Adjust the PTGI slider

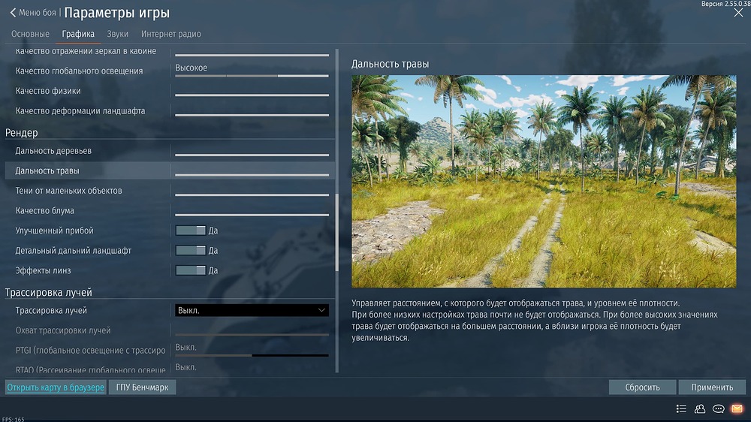(x=252, y=355)
